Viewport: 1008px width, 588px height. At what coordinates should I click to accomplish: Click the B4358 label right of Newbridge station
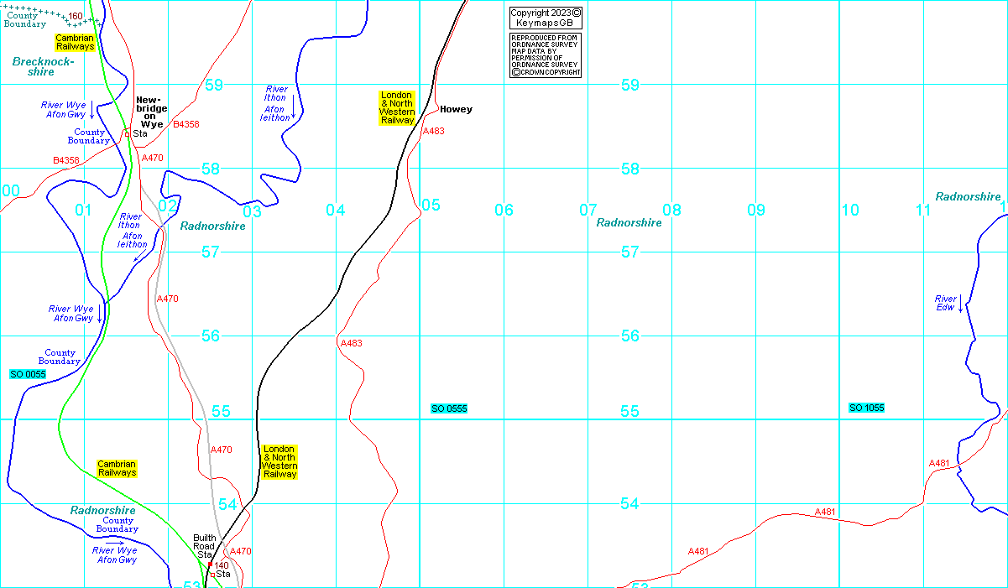(186, 124)
